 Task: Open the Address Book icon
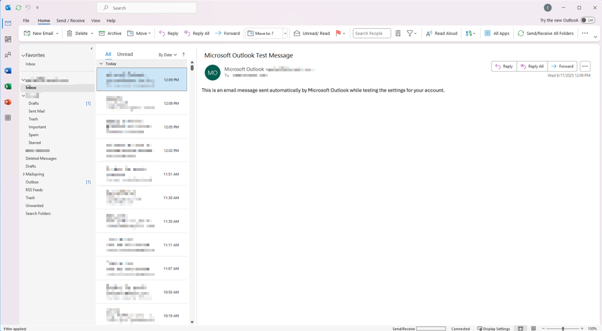click(398, 34)
